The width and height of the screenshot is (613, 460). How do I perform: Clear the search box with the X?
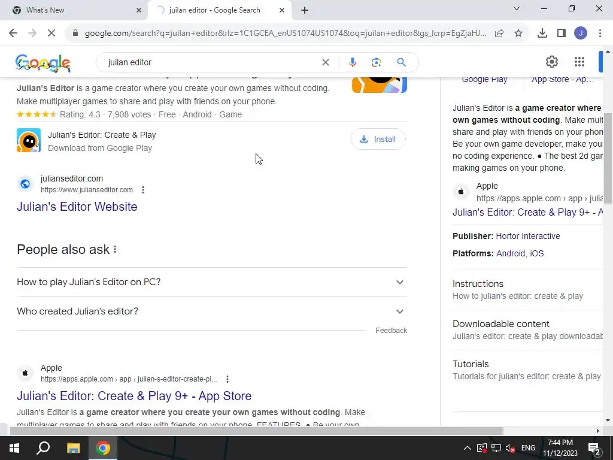pos(325,62)
